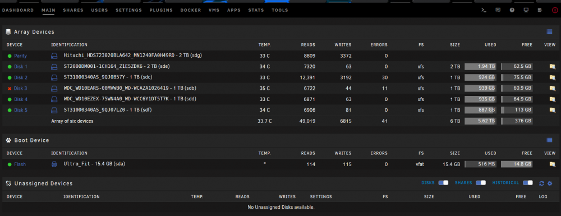Image resolution: width=561 pixels, height=216 pixels.
Task: Open the Shares tab
Action: click(73, 10)
